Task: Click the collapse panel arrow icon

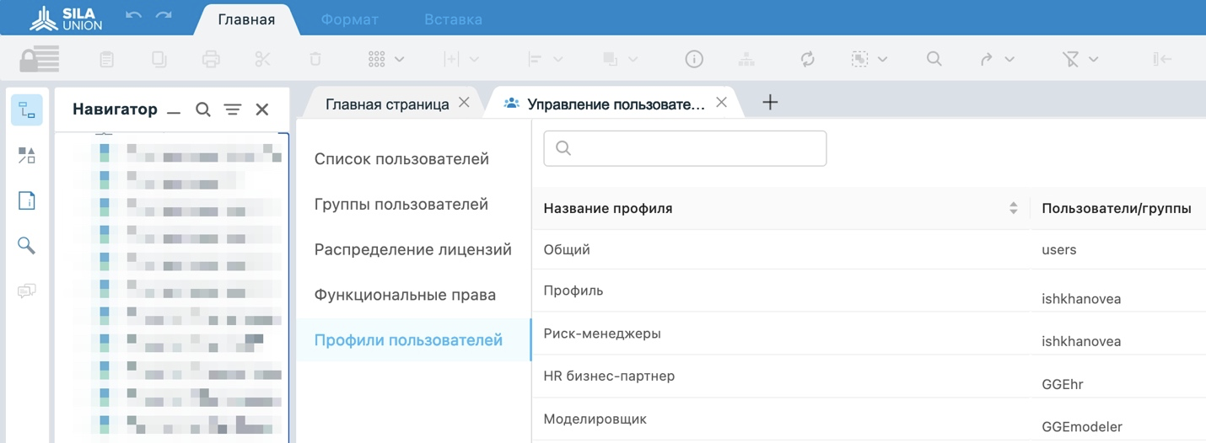Action: [1162, 59]
